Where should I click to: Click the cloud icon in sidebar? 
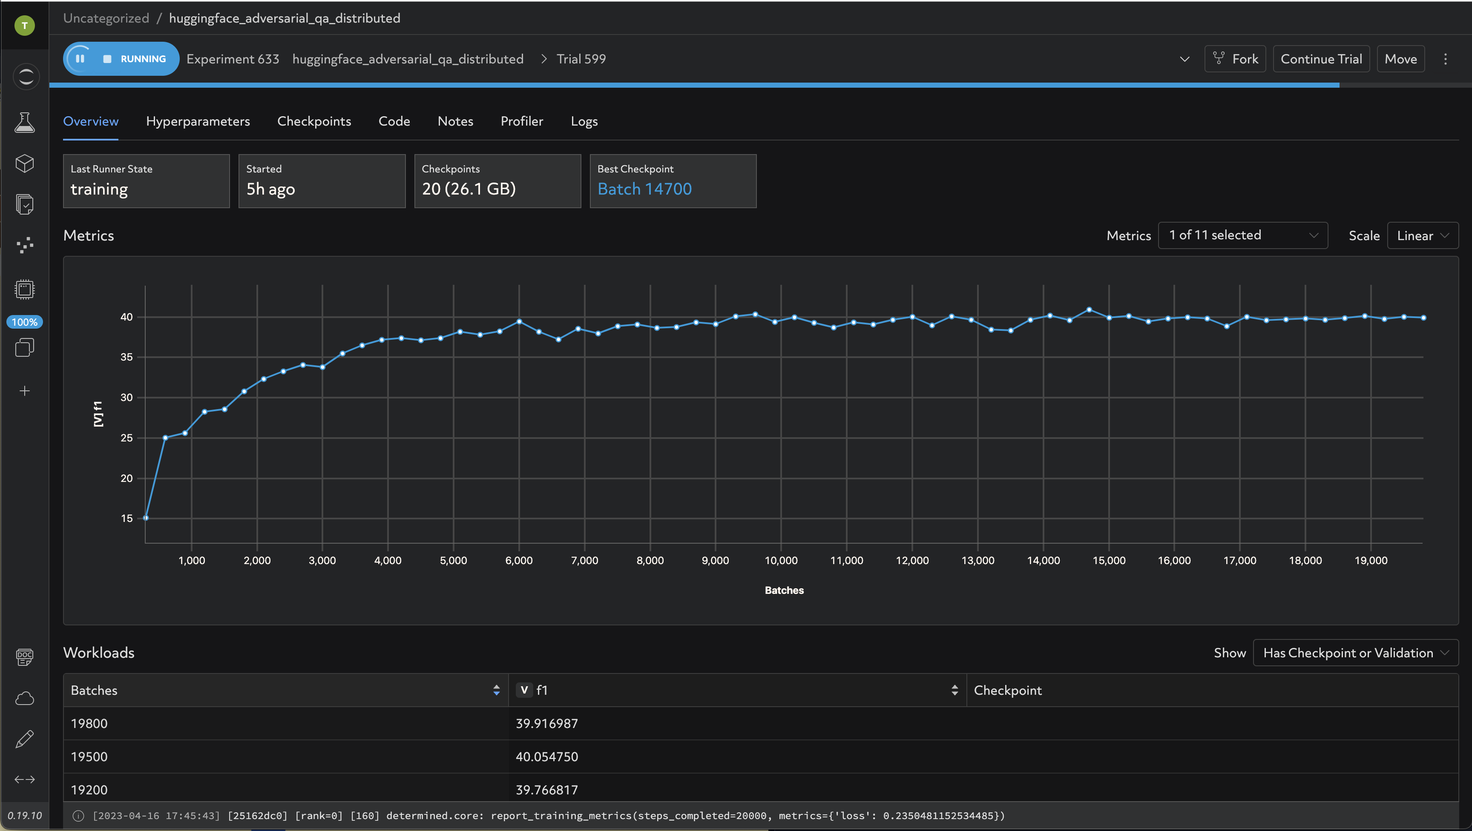(x=25, y=698)
